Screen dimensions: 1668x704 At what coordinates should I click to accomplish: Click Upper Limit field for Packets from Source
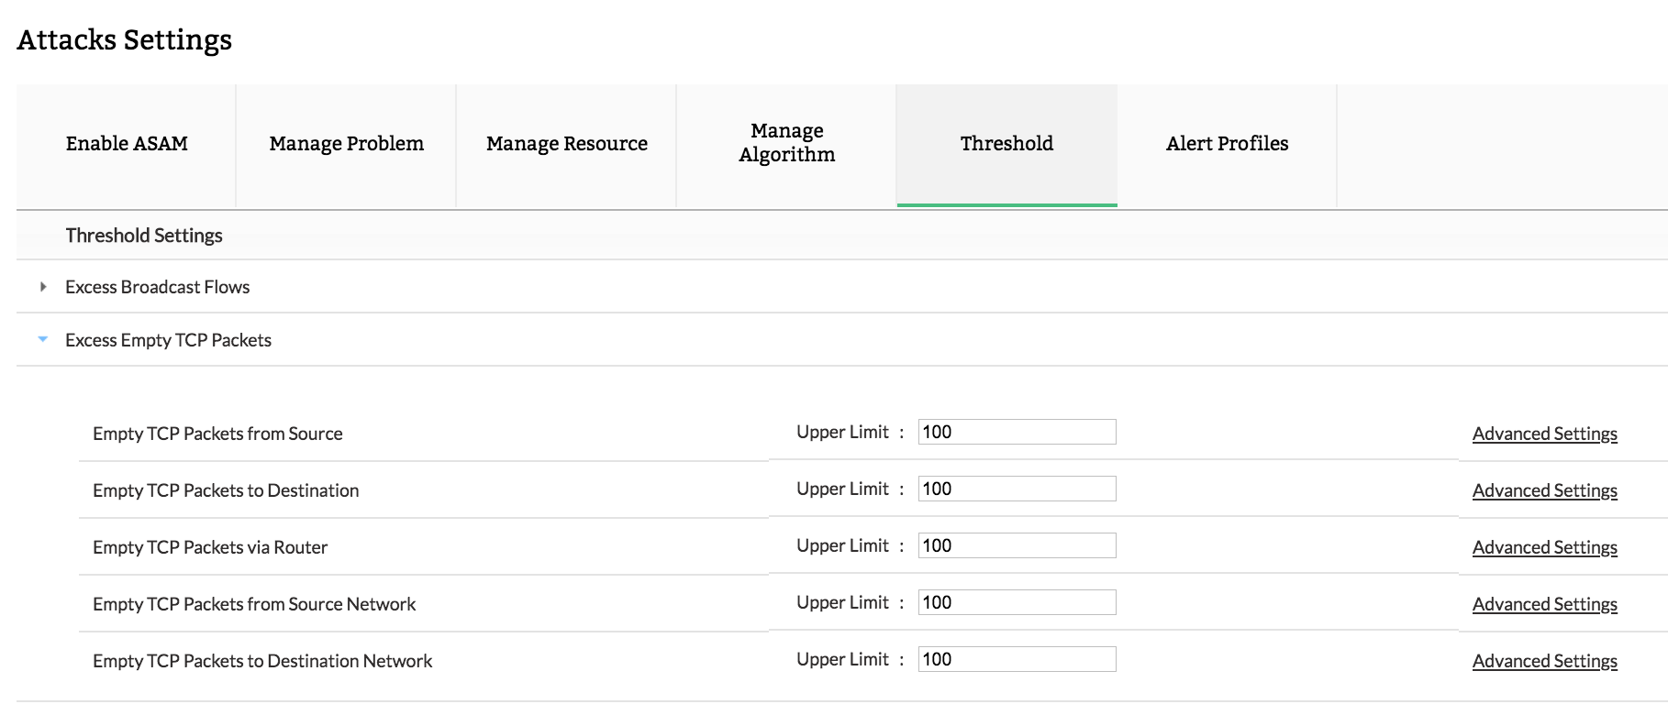[1017, 432]
